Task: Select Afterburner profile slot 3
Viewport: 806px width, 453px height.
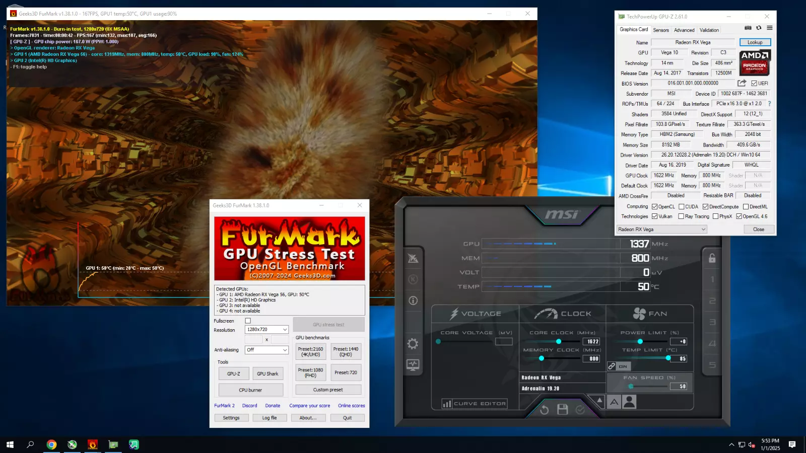Action: pos(712,322)
